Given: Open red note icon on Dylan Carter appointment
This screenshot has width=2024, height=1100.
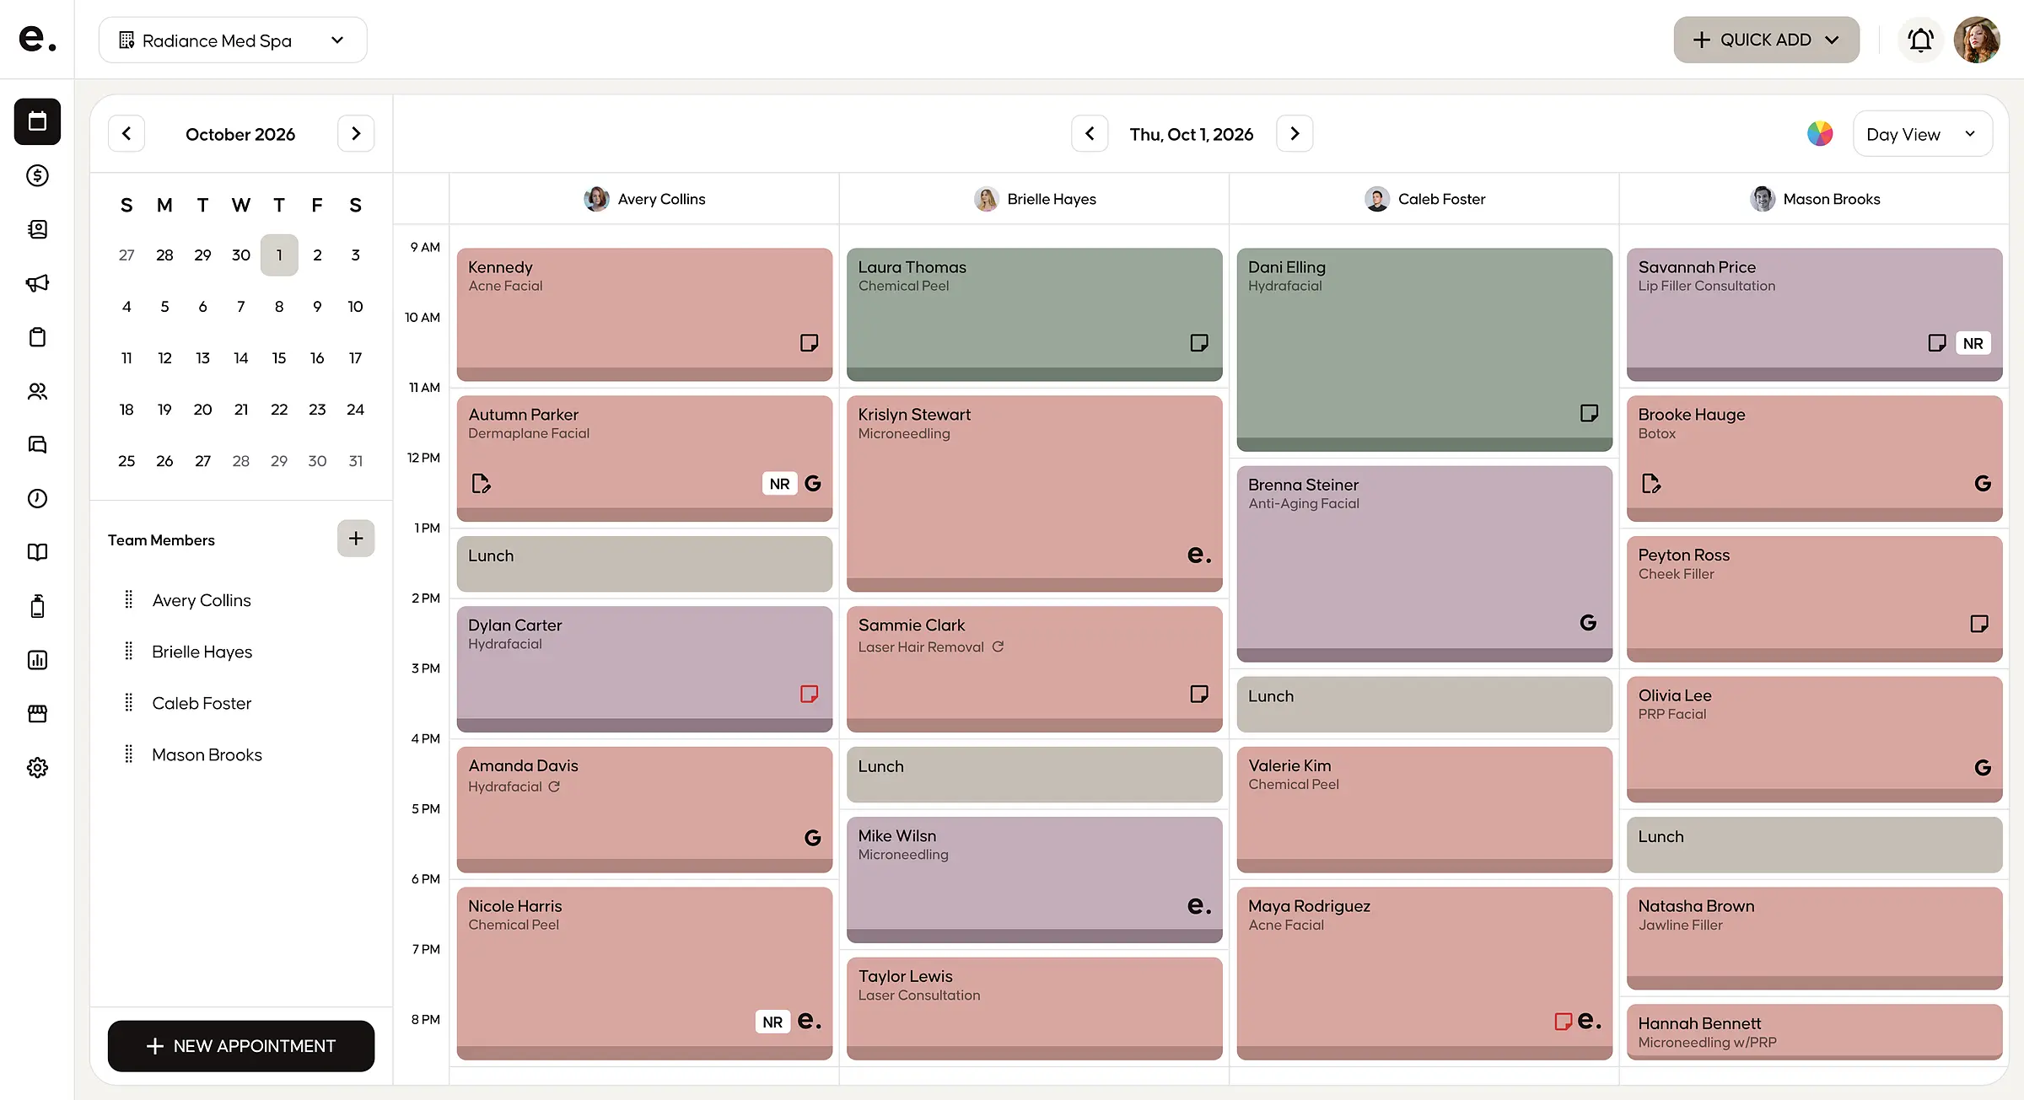Looking at the screenshot, I should pyautogui.click(x=809, y=694).
